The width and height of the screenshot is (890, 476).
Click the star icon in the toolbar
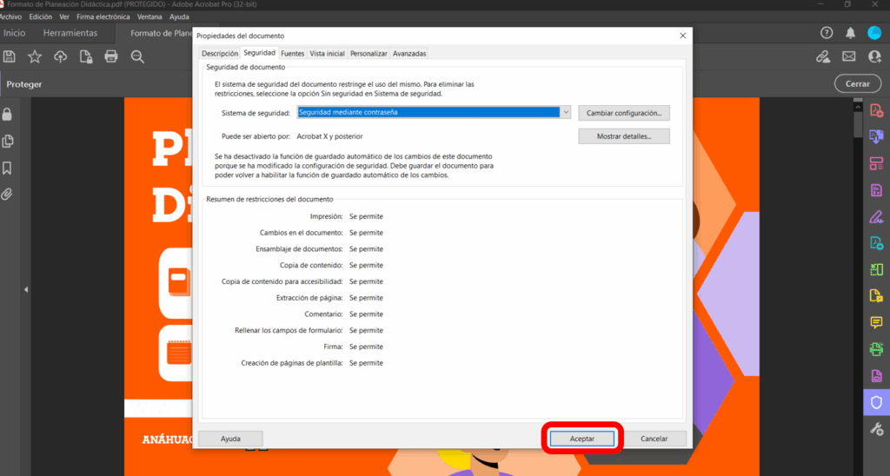(35, 56)
